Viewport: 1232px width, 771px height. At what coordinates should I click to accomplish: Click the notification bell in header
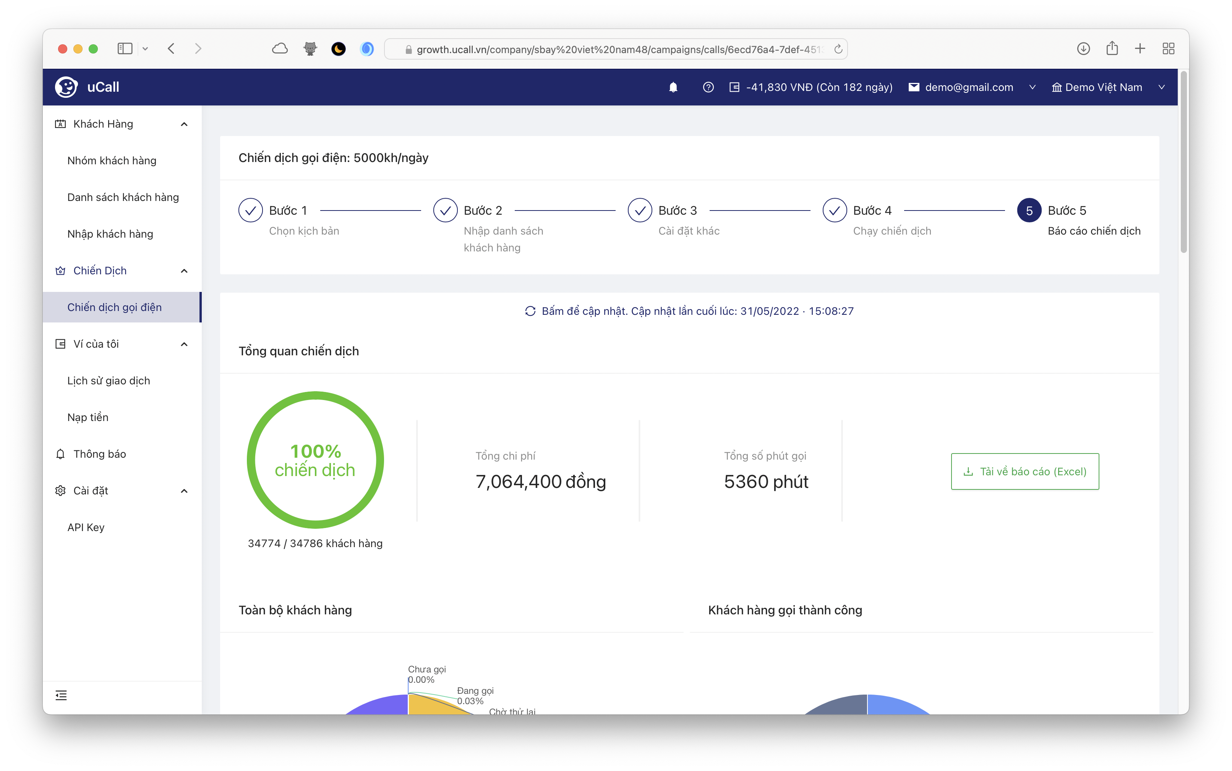pos(673,87)
